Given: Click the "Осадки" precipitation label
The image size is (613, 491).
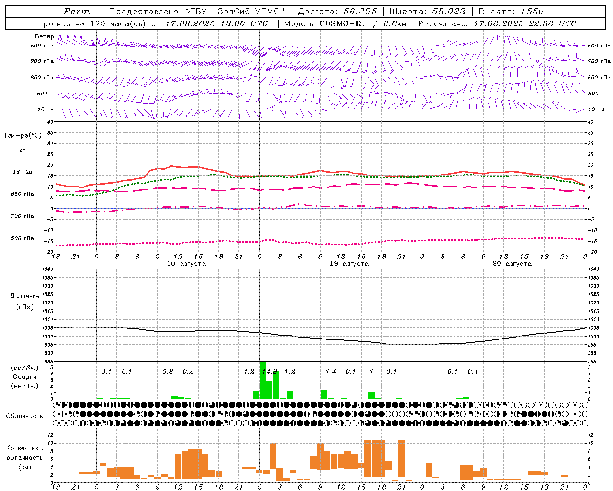Looking at the screenshot, I should point(25,377).
